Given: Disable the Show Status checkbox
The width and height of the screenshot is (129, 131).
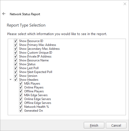Looking at the screenshot, I should [x=16, y=64].
